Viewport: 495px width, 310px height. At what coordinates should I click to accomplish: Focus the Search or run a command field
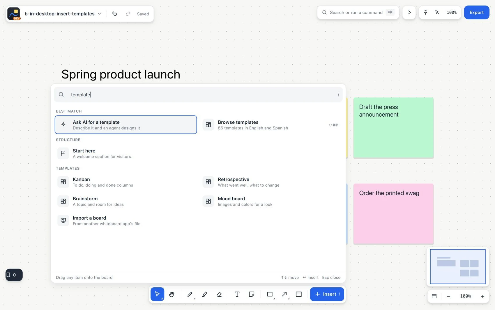[358, 12]
